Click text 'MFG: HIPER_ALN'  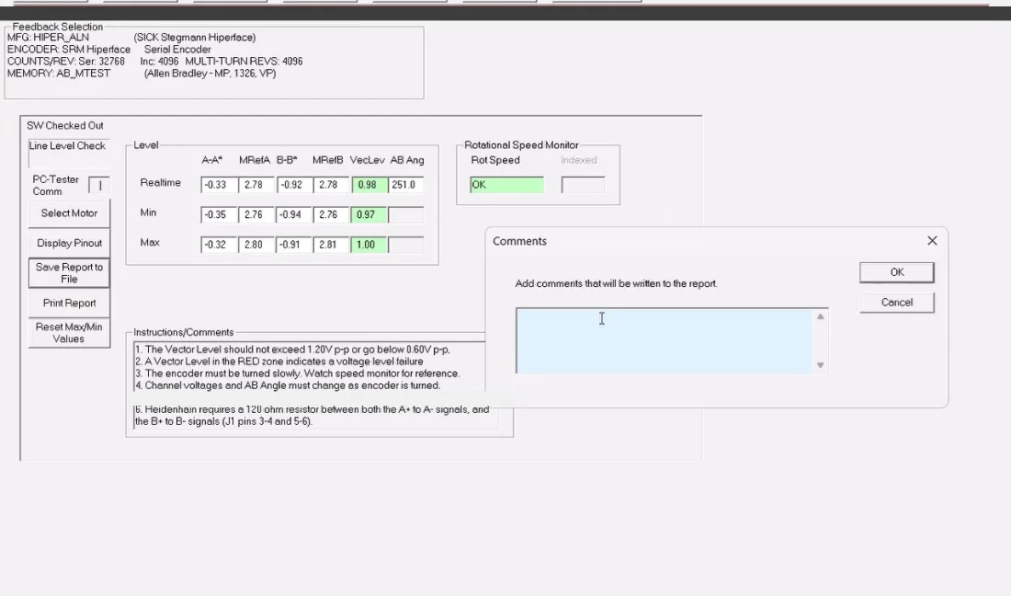pyautogui.click(x=49, y=38)
